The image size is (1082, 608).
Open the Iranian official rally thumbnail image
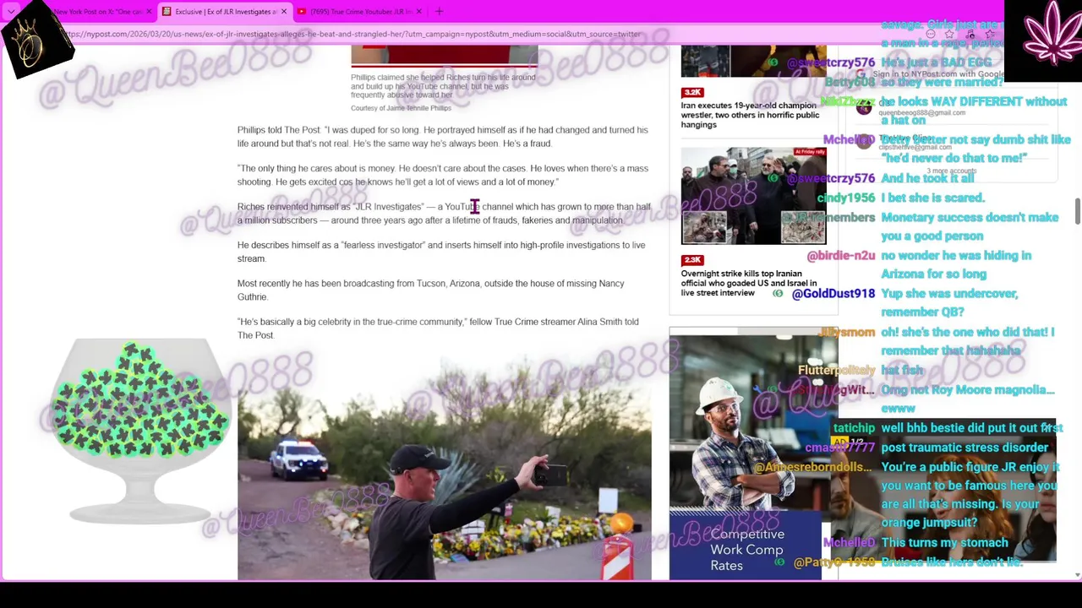tap(754, 196)
